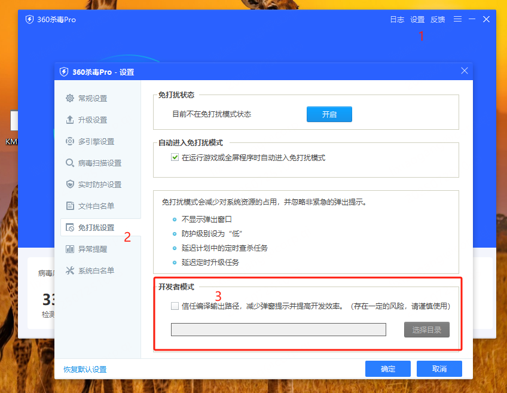Switch to the 实时防护设置 tab
Screen dimensions: 507x393
100,184
